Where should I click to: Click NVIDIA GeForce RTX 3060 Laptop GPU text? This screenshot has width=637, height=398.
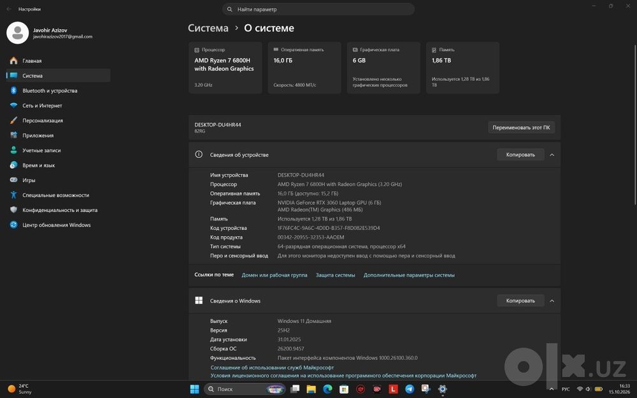(329, 203)
